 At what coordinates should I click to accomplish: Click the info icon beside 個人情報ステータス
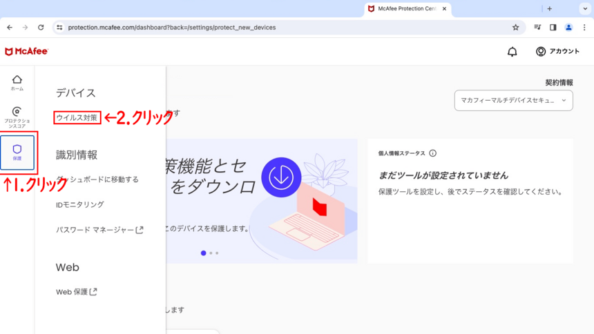[x=432, y=153]
